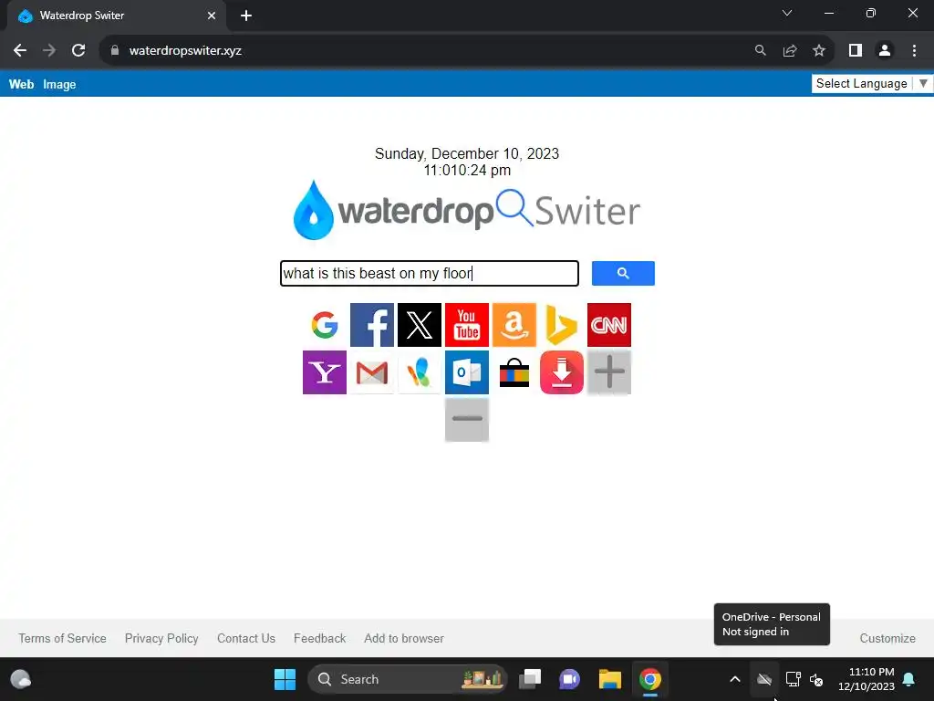Open the Teams chat taskbar icon
The height and width of the screenshot is (701, 934).
click(x=569, y=679)
